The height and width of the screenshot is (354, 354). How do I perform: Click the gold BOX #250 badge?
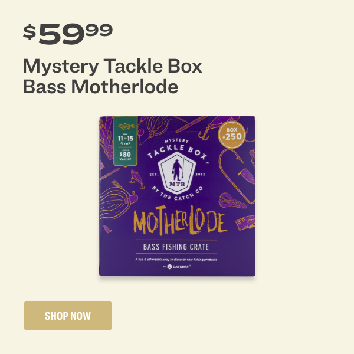click(x=232, y=134)
